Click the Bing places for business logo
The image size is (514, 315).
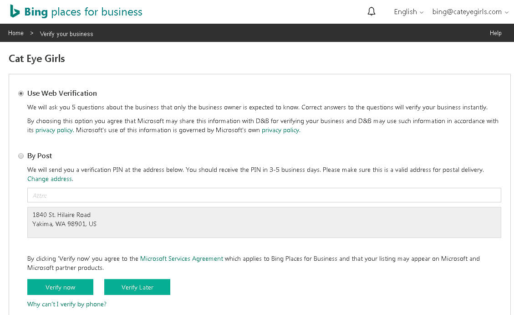(x=76, y=12)
